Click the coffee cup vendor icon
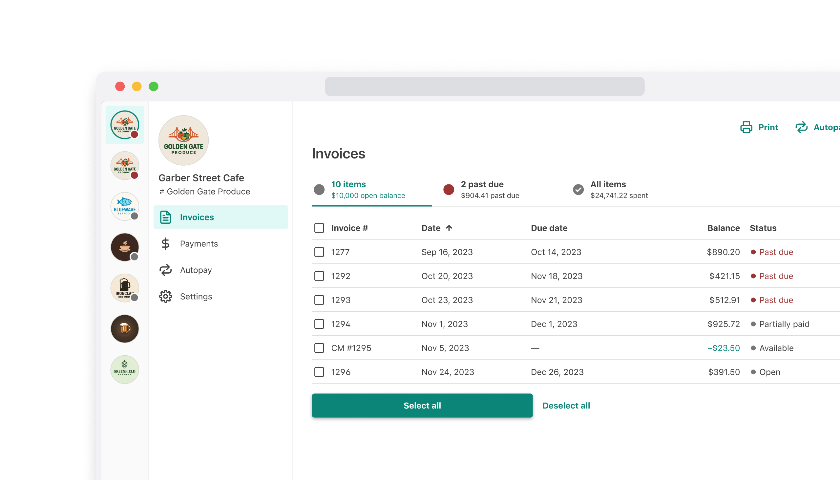840x480 pixels. pyautogui.click(x=125, y=247)
